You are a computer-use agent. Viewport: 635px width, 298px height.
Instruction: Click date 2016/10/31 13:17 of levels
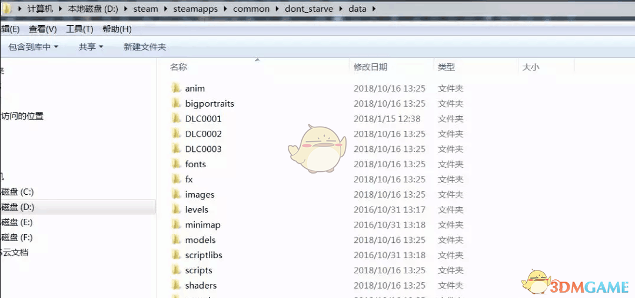(389, 209)
